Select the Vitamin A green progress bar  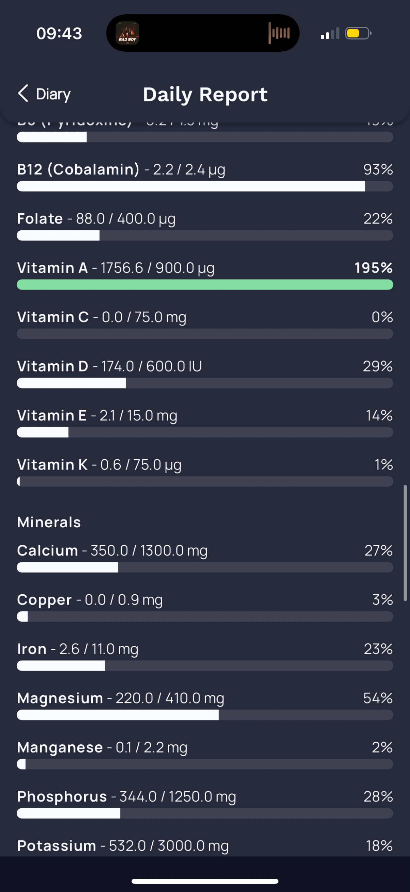pyautogui.click(x=205, y=285)
